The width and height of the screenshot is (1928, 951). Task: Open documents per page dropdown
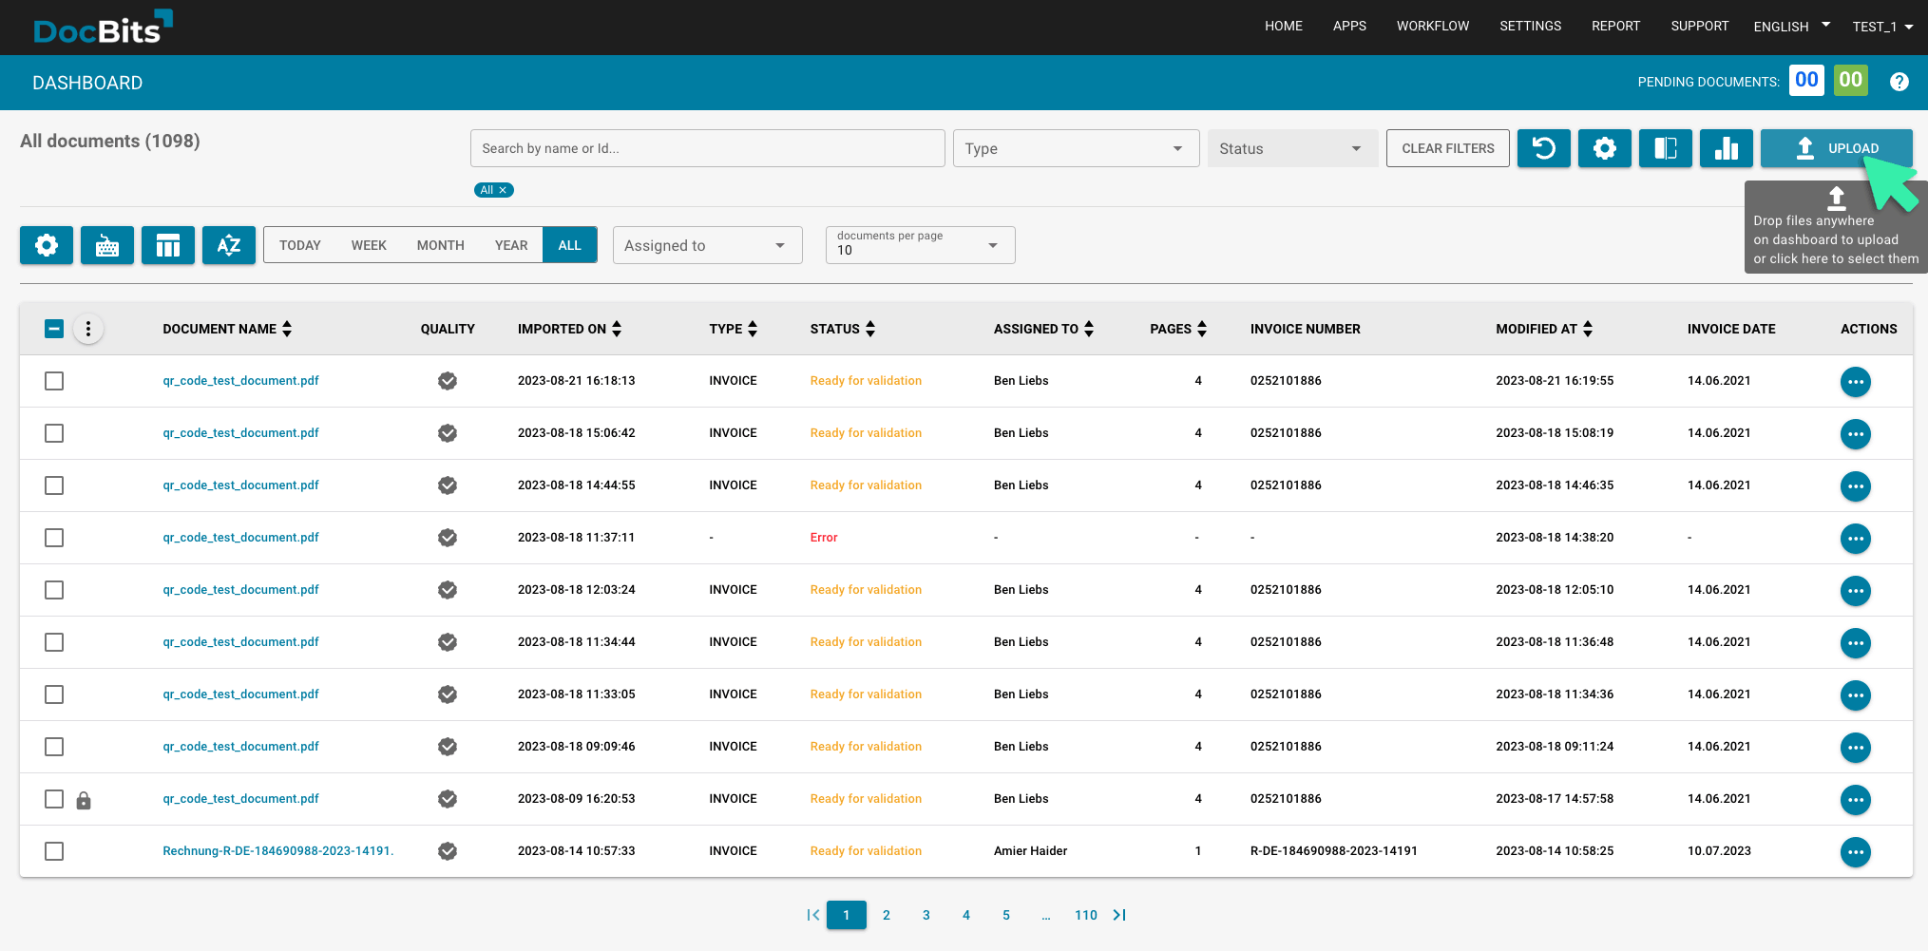pyautogui.click(x=920, y=245)
